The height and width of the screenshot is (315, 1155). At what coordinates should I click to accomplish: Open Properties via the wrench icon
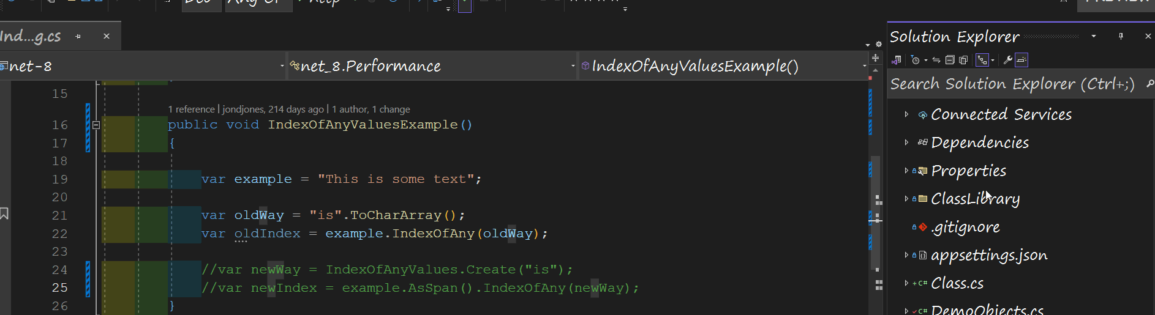(1007, 60)
